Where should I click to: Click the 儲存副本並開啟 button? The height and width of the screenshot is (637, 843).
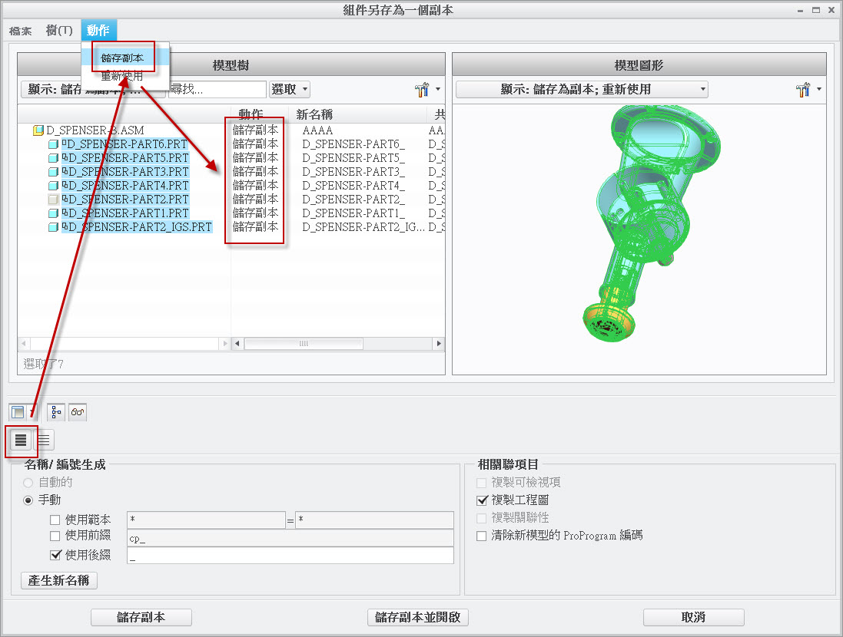(417, 617)
